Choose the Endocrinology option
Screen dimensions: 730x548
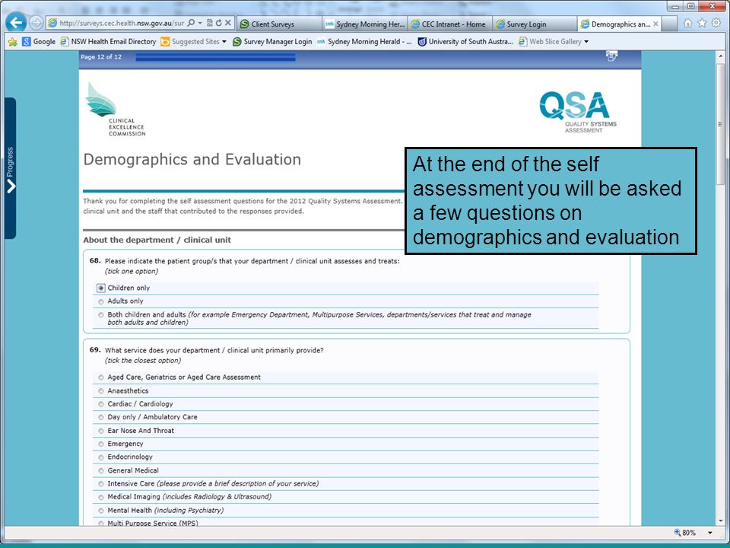tap(101, 457)
